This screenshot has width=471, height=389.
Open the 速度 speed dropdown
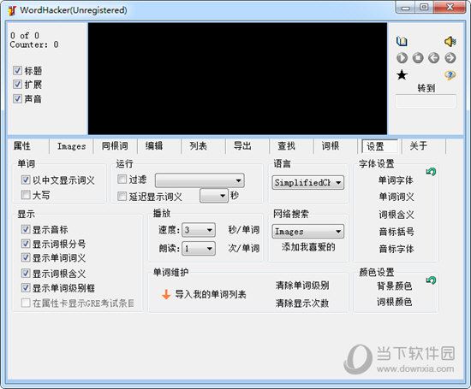click(x=199, y=230)
